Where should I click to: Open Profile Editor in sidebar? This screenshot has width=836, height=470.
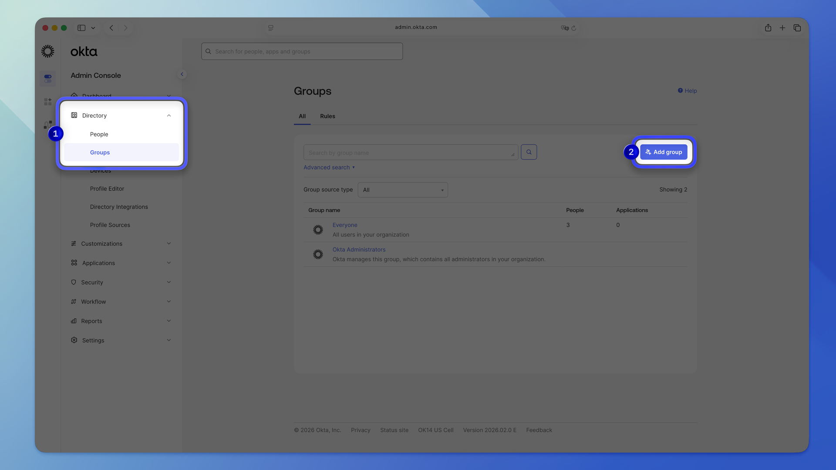pyautogui.click(x=107, y=189)
